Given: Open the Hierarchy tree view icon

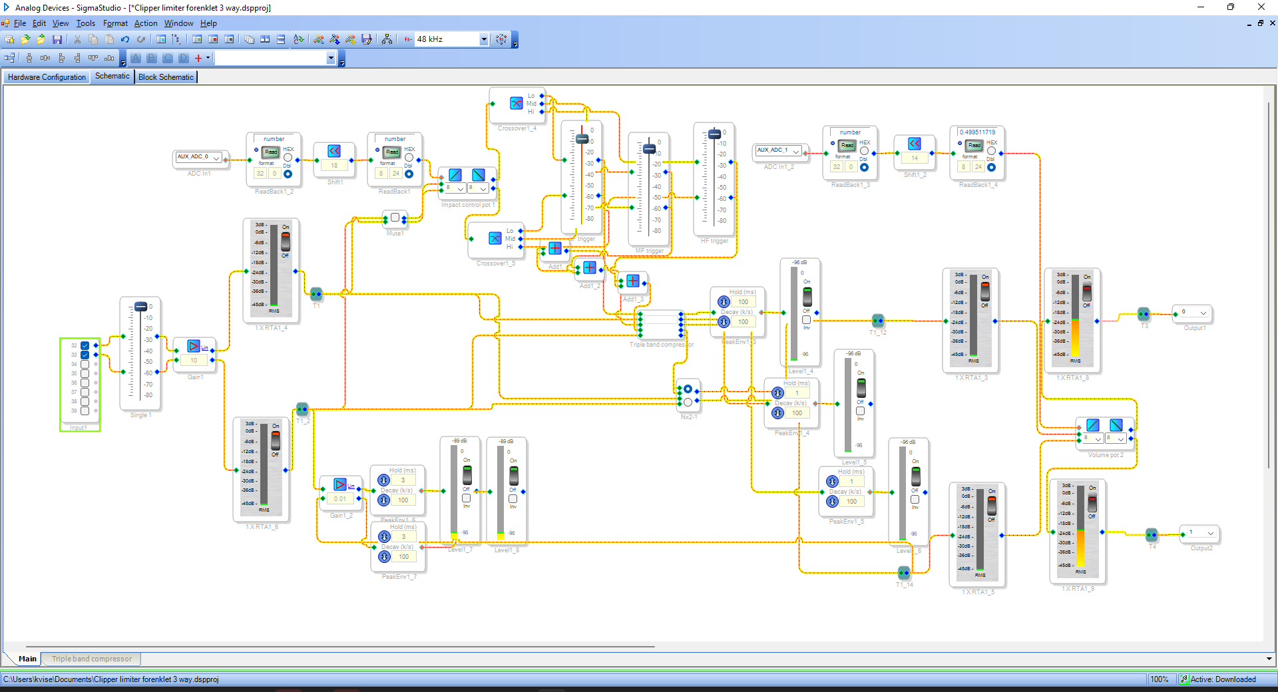Looking at the screenshot, I should point(387,39).
